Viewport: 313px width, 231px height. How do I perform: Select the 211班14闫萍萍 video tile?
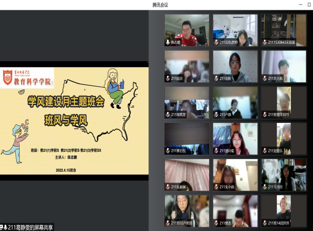284,210
